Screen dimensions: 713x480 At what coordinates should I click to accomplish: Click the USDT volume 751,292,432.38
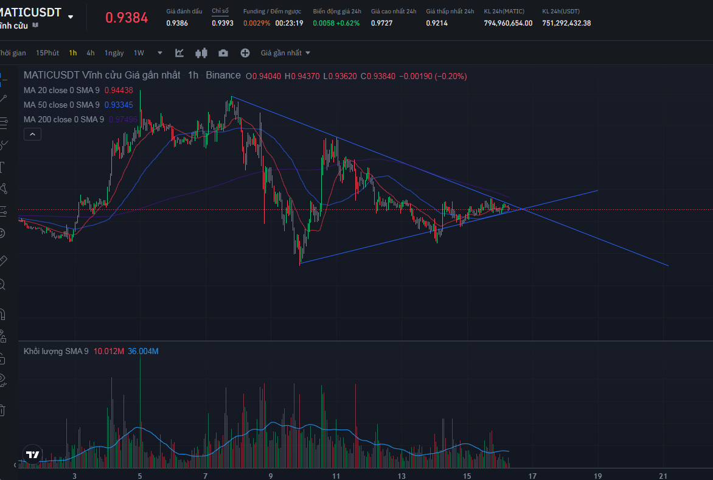[566, 23]
